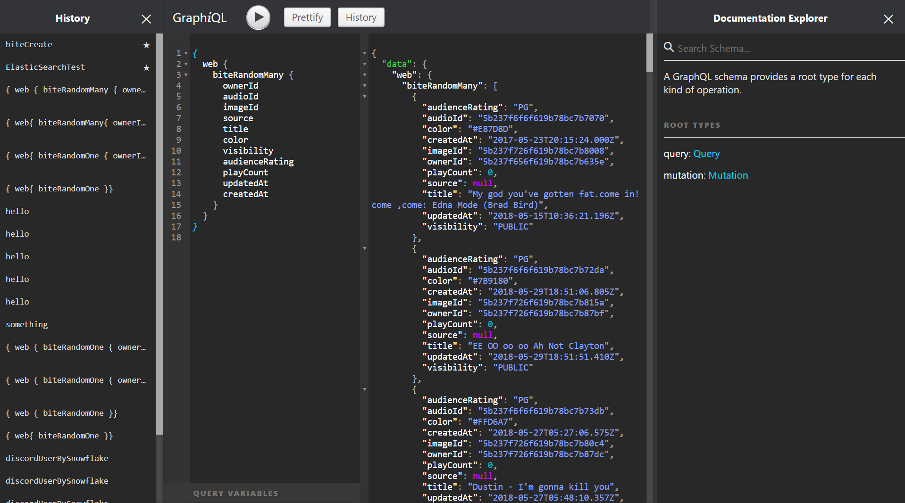905x503 pixels.
Task: Select ElasticSearchTest history entry
Action: pyautogui.click(x=45, y=67)
